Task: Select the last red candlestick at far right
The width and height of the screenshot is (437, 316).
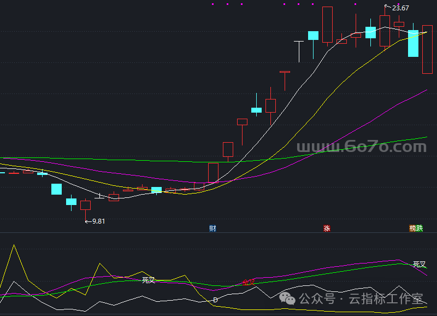Action: point(427,49)
